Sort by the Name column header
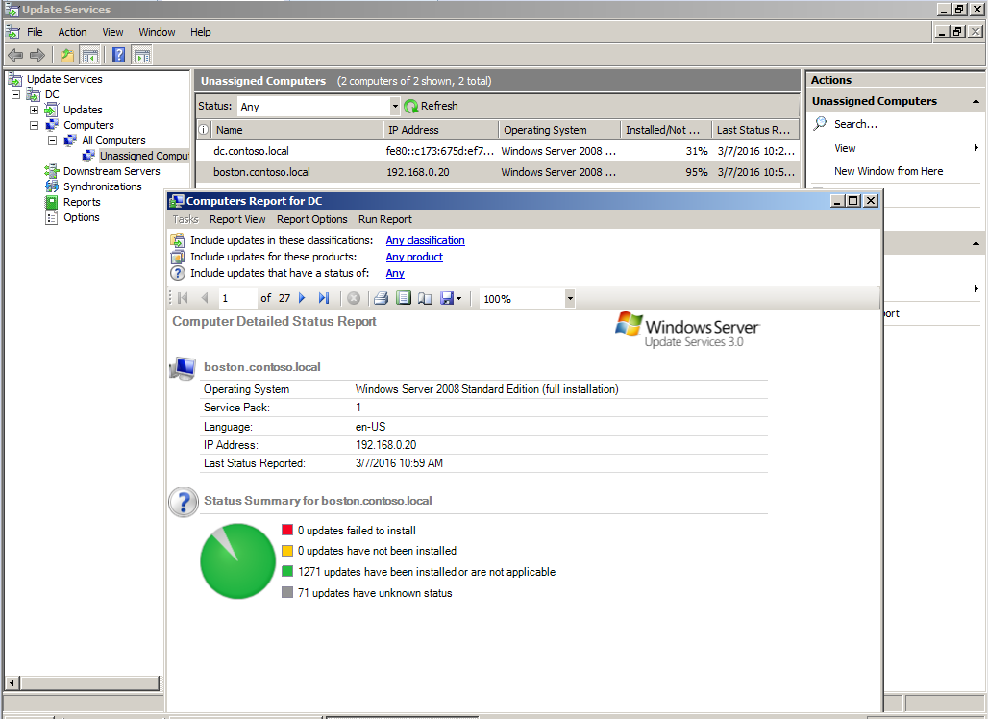 click(297, 130)
